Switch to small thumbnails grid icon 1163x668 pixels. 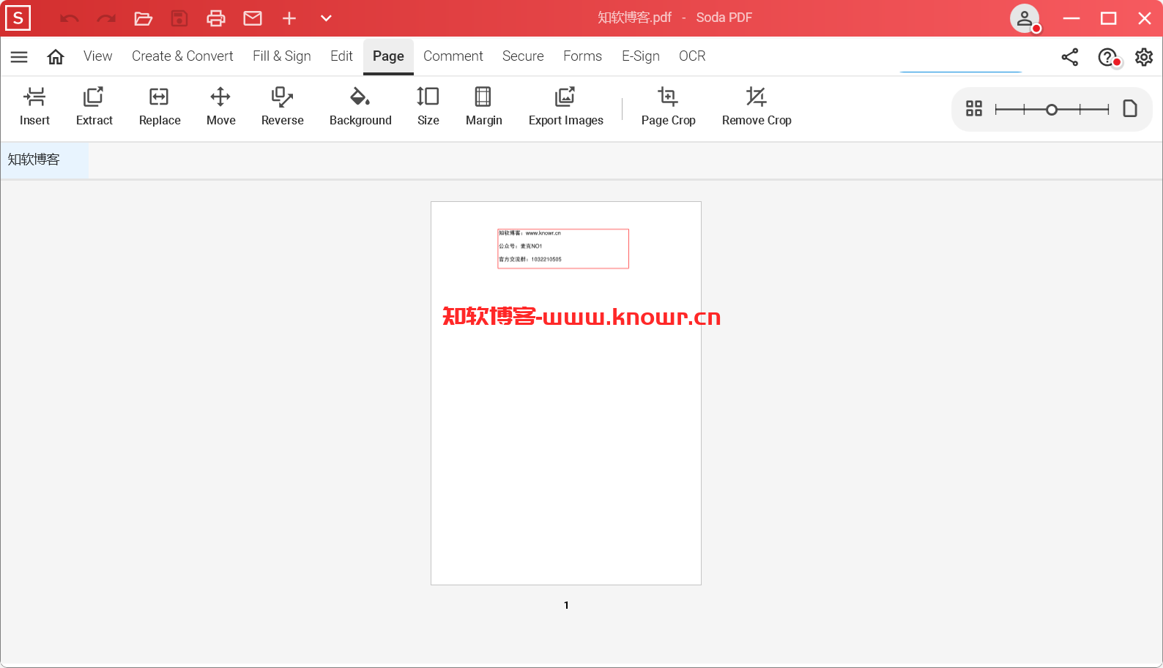click(974, 109)
